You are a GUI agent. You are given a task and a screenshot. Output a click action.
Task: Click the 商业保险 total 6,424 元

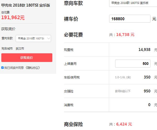click(124, 124)
